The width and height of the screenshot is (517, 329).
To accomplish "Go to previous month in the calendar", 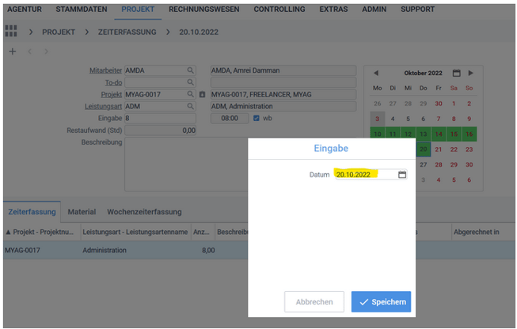I will click(x=376, y=73).
